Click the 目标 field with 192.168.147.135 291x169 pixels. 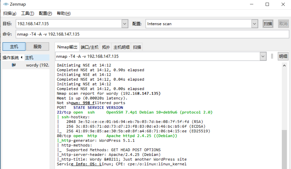[69, 24]
